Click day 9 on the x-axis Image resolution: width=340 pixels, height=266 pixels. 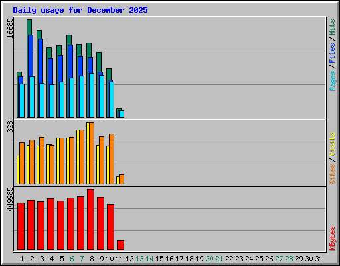(102, 259)
